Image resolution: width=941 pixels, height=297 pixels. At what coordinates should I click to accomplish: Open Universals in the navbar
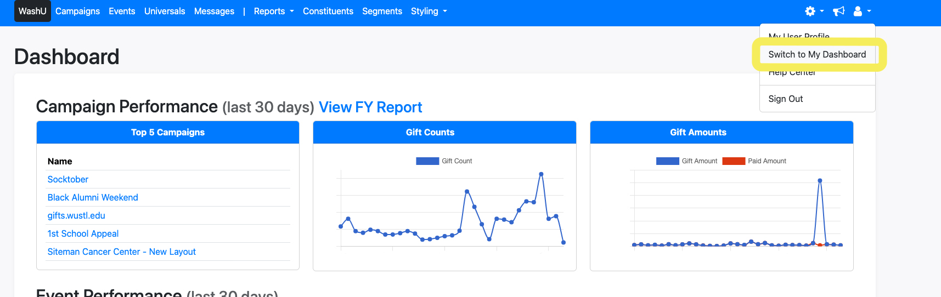165,11
